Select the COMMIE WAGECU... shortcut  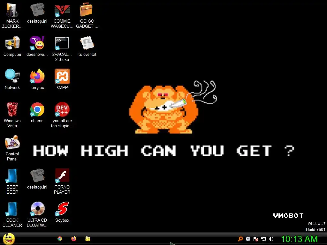pyautogui.click(x=62, y=16)
